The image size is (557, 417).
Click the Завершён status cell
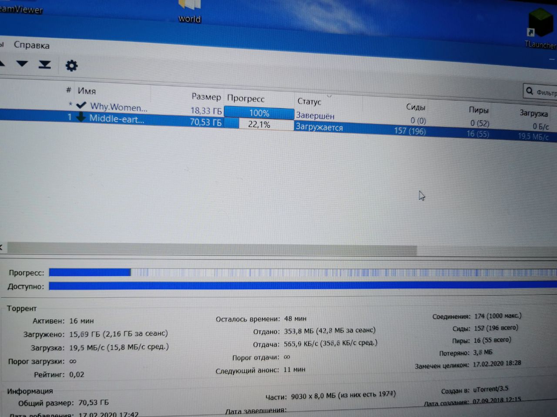tap(315, 116)
